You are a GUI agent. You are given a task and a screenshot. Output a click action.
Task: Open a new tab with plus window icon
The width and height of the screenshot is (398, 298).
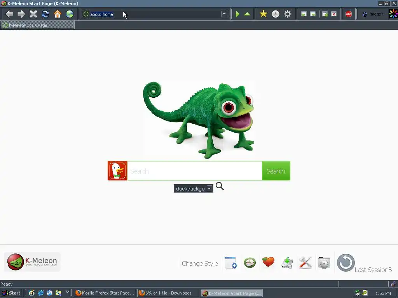pos(325,14)
